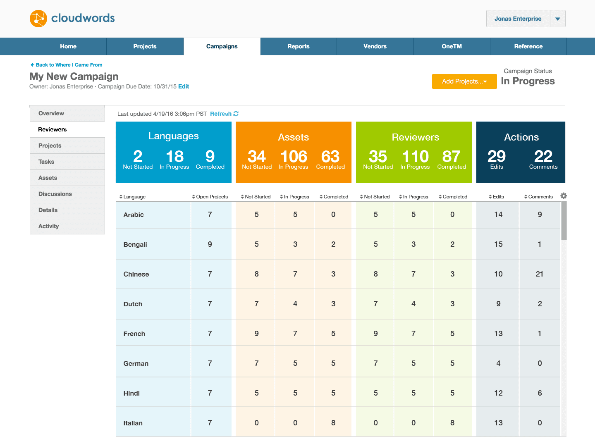The image size is (595, 439).
Task: Open the OneTM tab
Action: 452,46
